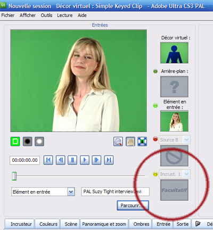
Task: Toggle the Elément en entrée green indicator
Action: (x=155, y=105)
